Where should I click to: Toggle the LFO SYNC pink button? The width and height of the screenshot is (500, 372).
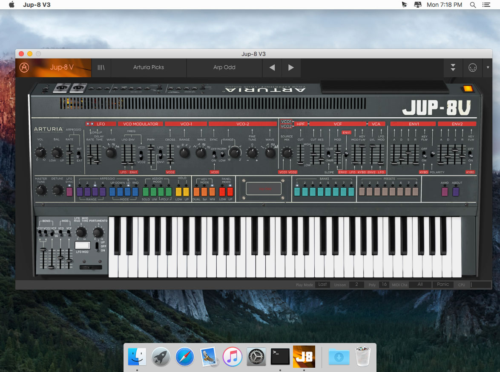tap(69, 192)
